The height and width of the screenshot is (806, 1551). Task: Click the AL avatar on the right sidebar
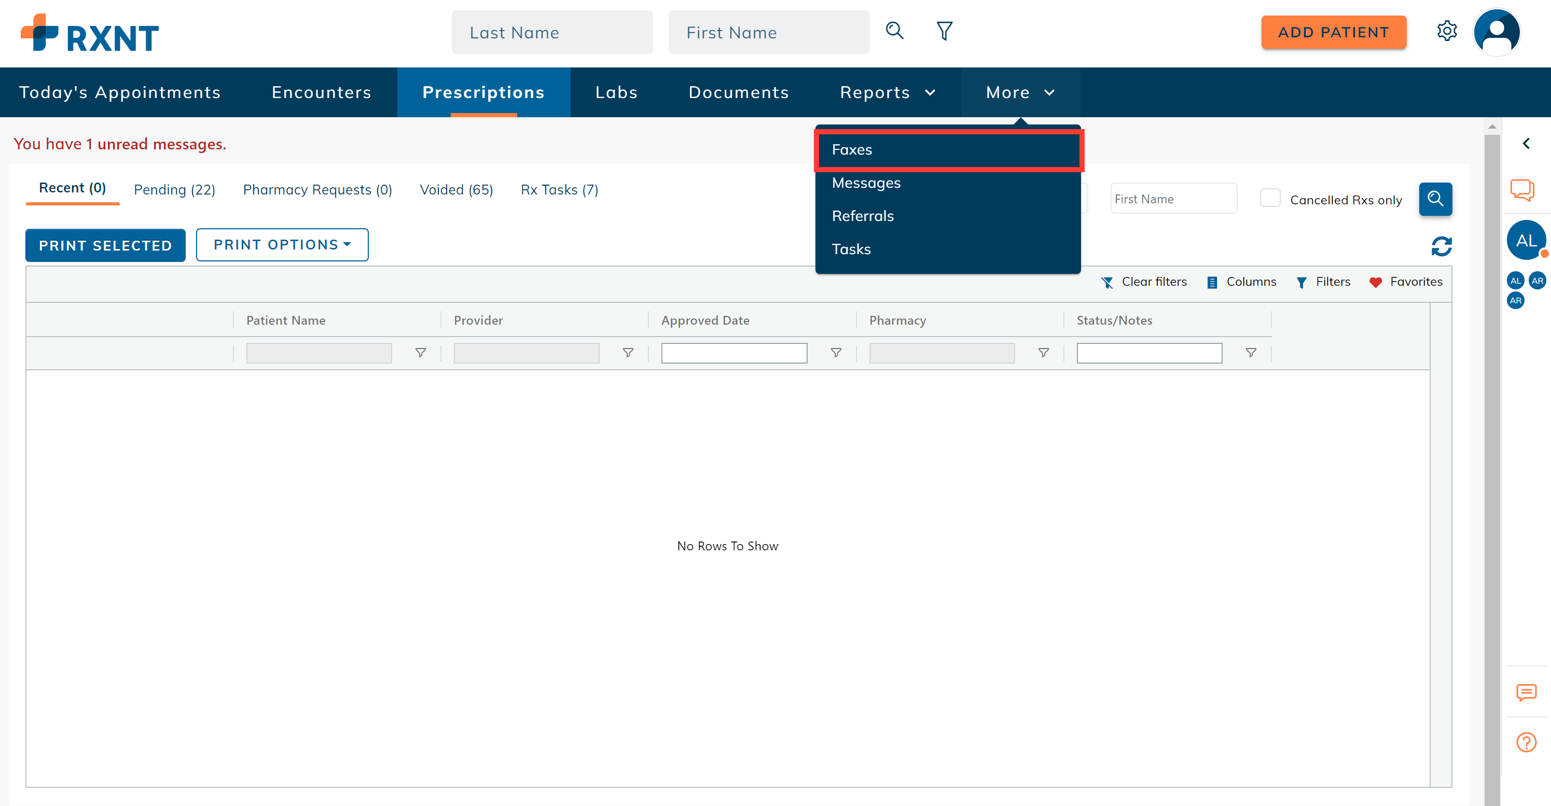(1527, 240)
